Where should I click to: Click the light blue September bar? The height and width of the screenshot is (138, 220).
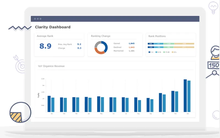pyautogui.click(x=152, y=106)
